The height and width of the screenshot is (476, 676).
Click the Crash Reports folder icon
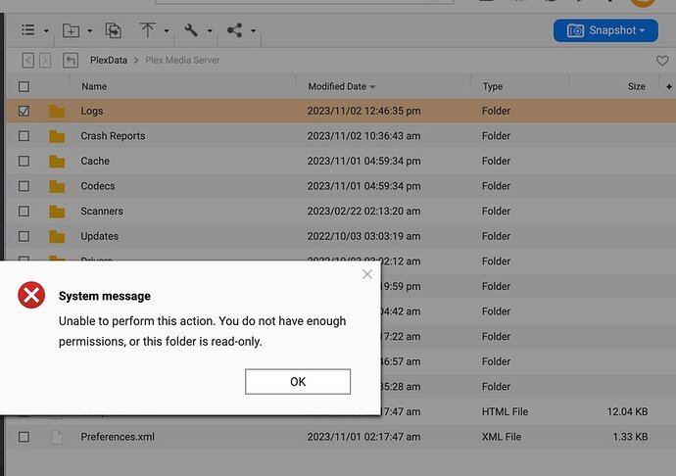click(57, 136)
